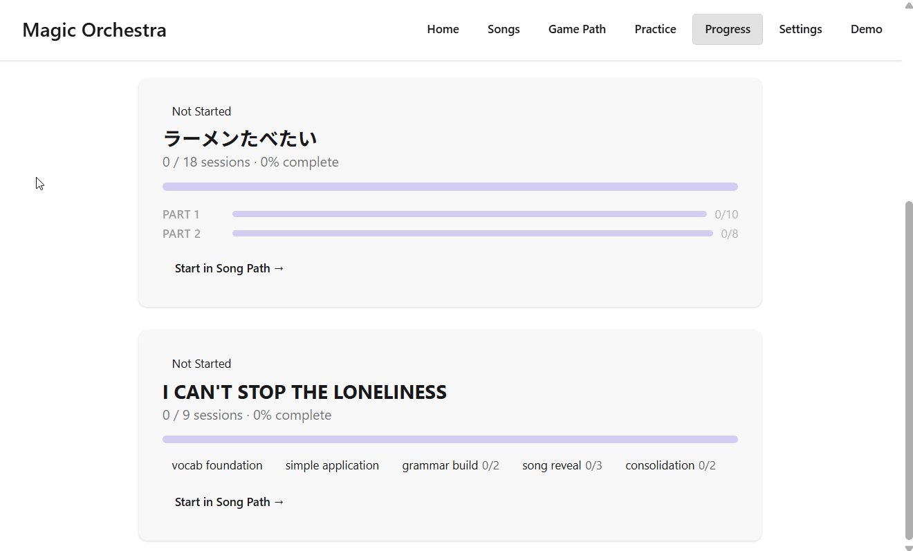Open Game Path in navigation

pos(577,29)
